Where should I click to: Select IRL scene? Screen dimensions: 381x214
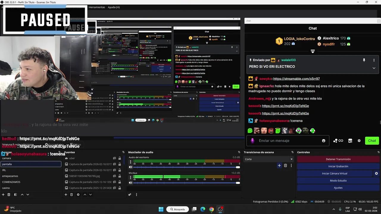coord(31,170)
